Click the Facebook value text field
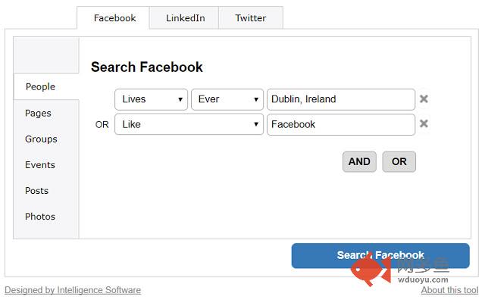The width and height of the screenshot is (485, 303). point(340,124)
